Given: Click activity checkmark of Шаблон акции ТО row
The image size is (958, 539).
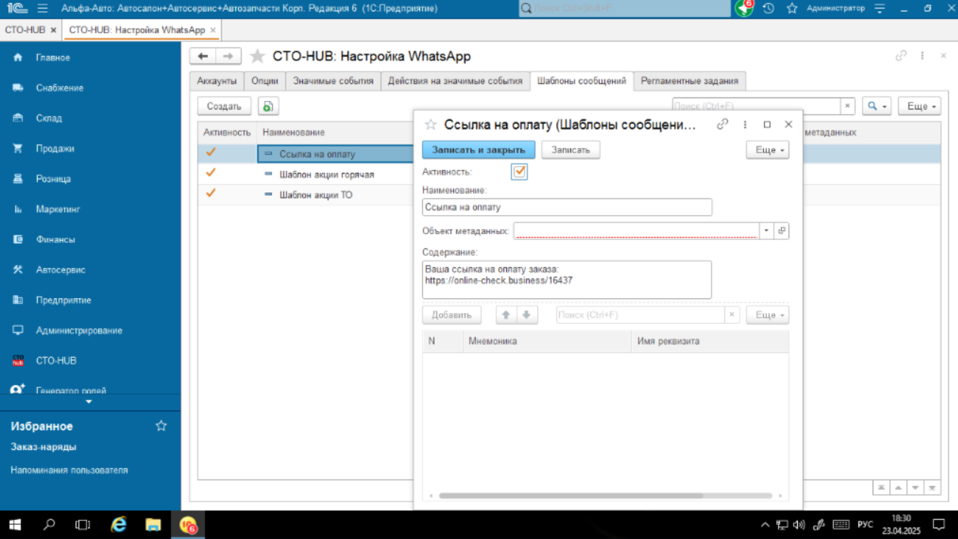Looking at the screenshot, I should click(211, 193).
